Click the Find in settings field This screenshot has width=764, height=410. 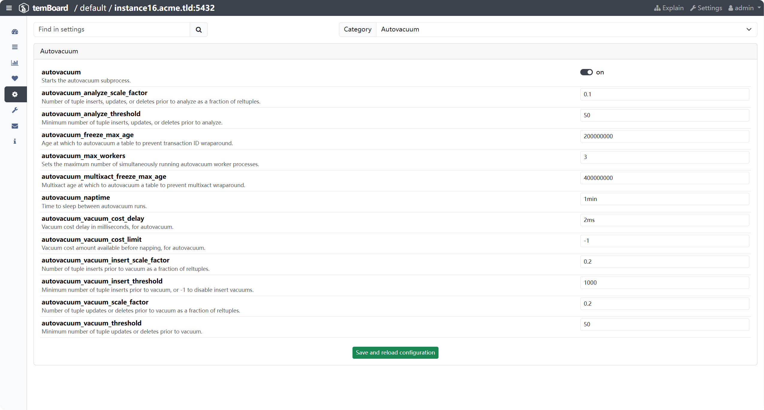click(x=111, y=29)
